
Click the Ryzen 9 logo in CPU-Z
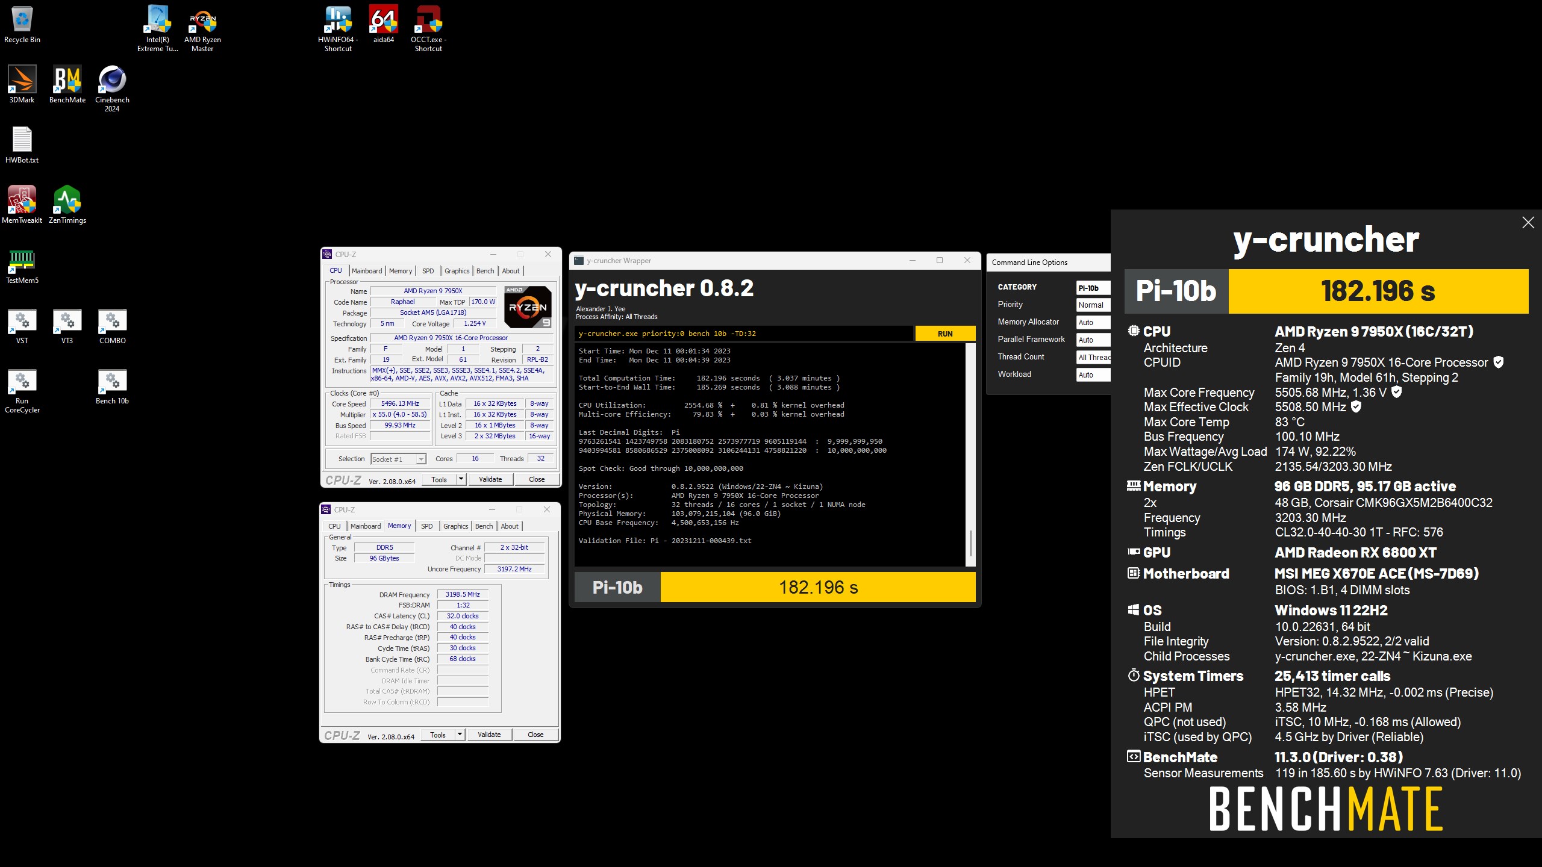click(x=528, y=307)
